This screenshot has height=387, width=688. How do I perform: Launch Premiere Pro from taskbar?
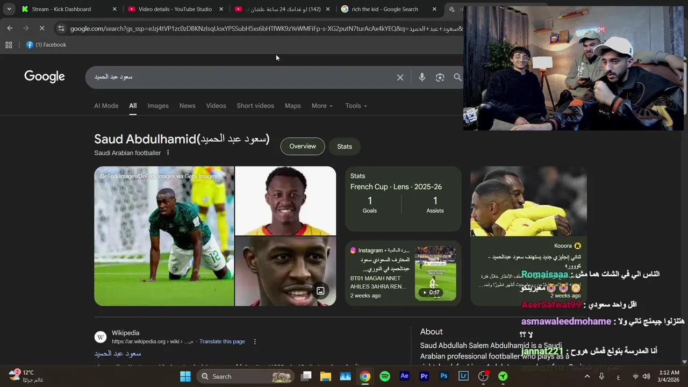424,376
